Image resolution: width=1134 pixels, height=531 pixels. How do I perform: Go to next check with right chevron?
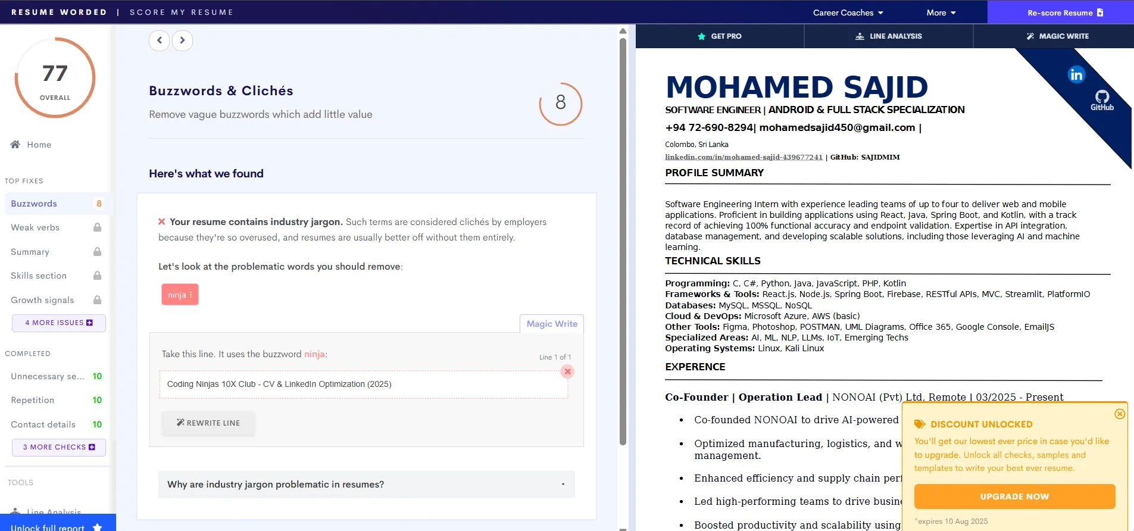point(182,40)
